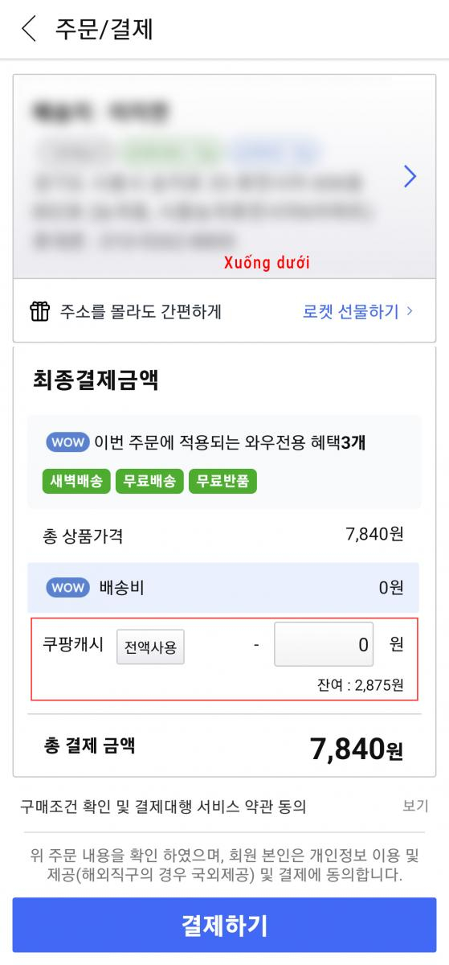Tap the WOW badge beside 배송비
This screenshot has height=965, width=449.
pyautogui.click(x=67, y=588)
